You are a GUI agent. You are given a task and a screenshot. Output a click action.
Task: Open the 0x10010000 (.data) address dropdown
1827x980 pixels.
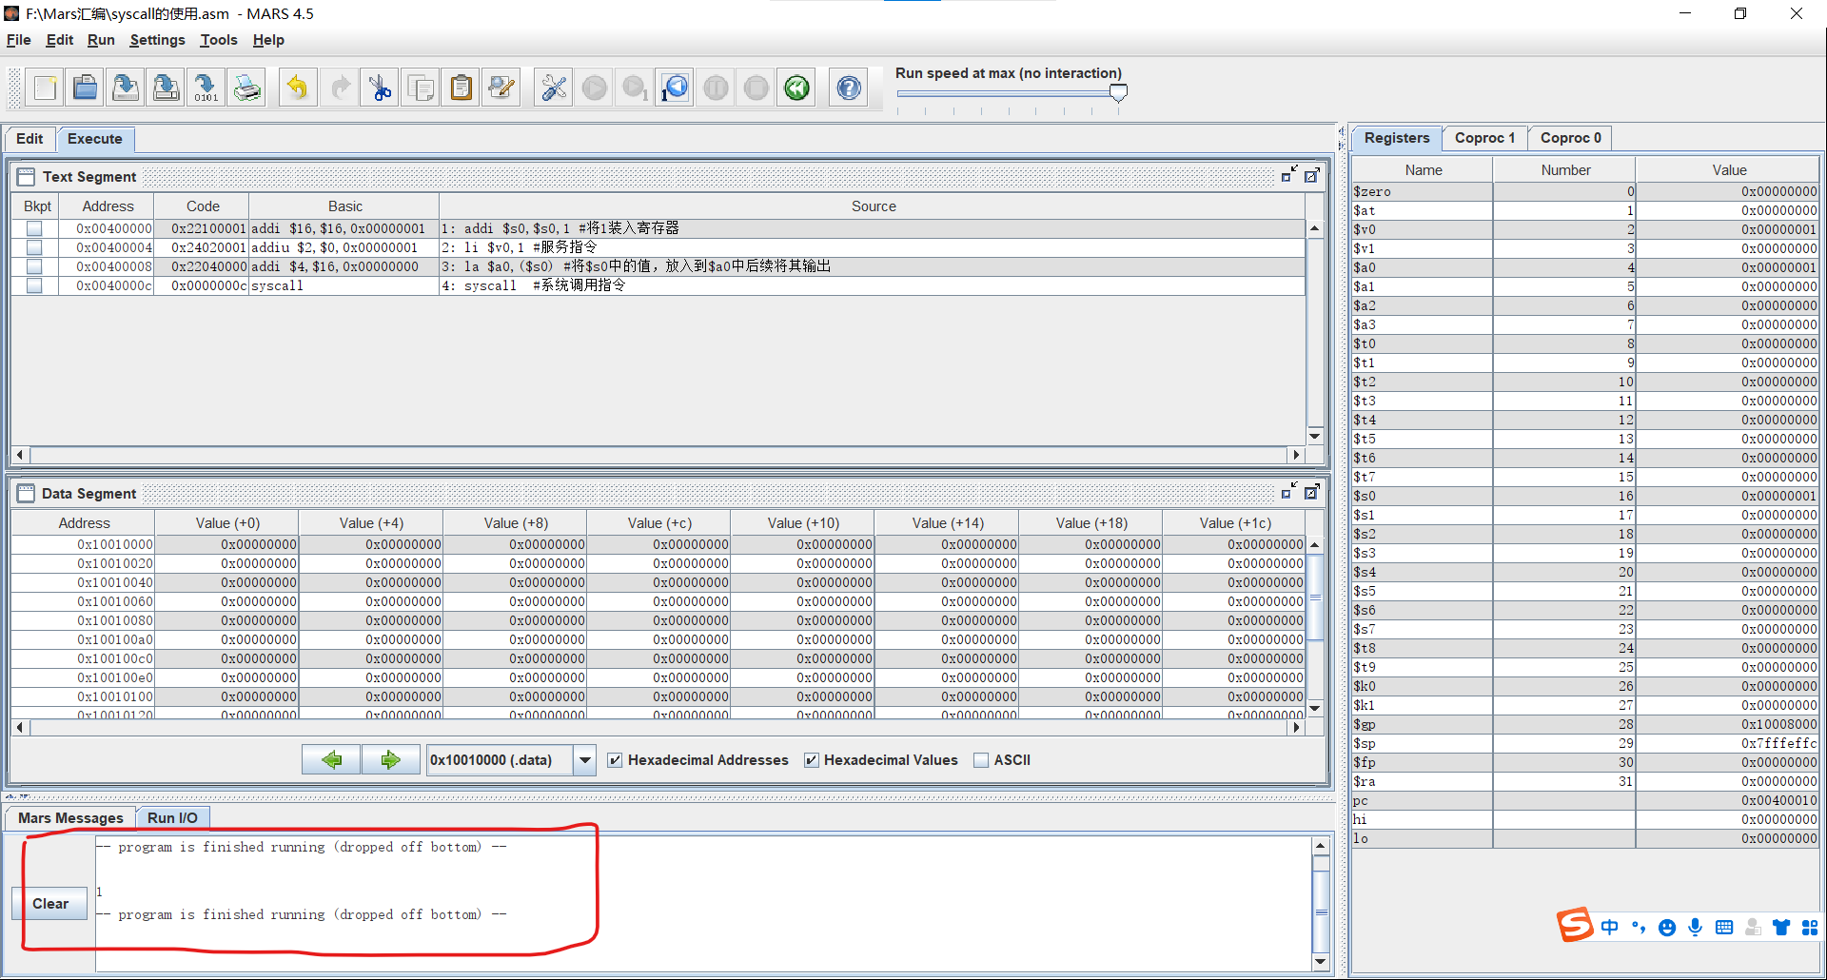coord(583,760)
